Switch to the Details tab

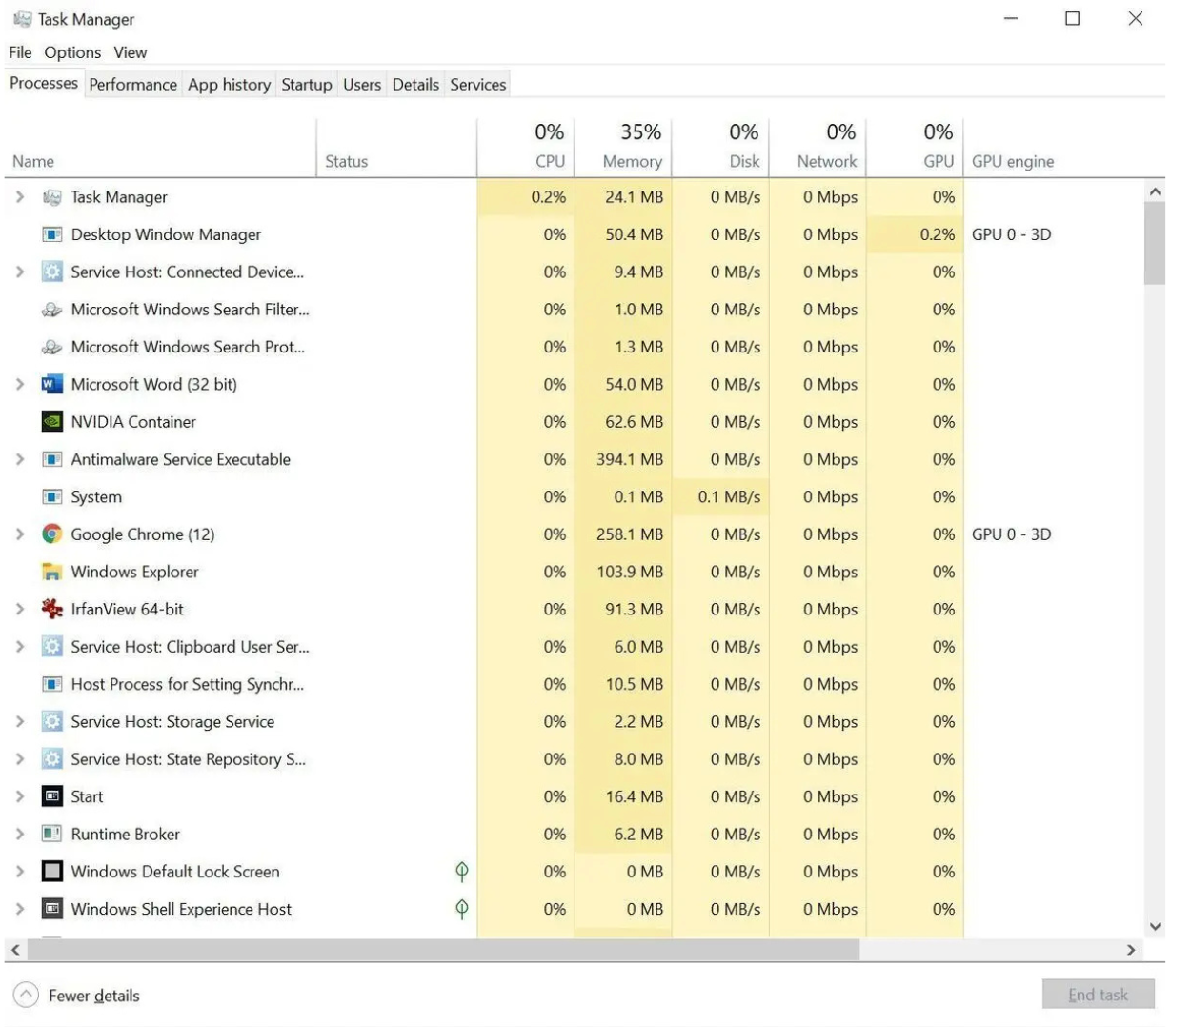[416, 85]
